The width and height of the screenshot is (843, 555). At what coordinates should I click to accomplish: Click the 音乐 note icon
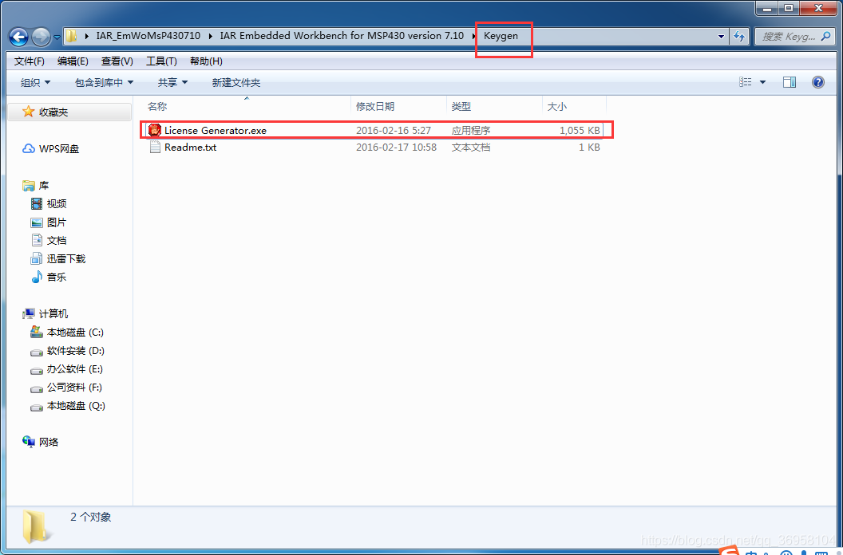[37, 277]
